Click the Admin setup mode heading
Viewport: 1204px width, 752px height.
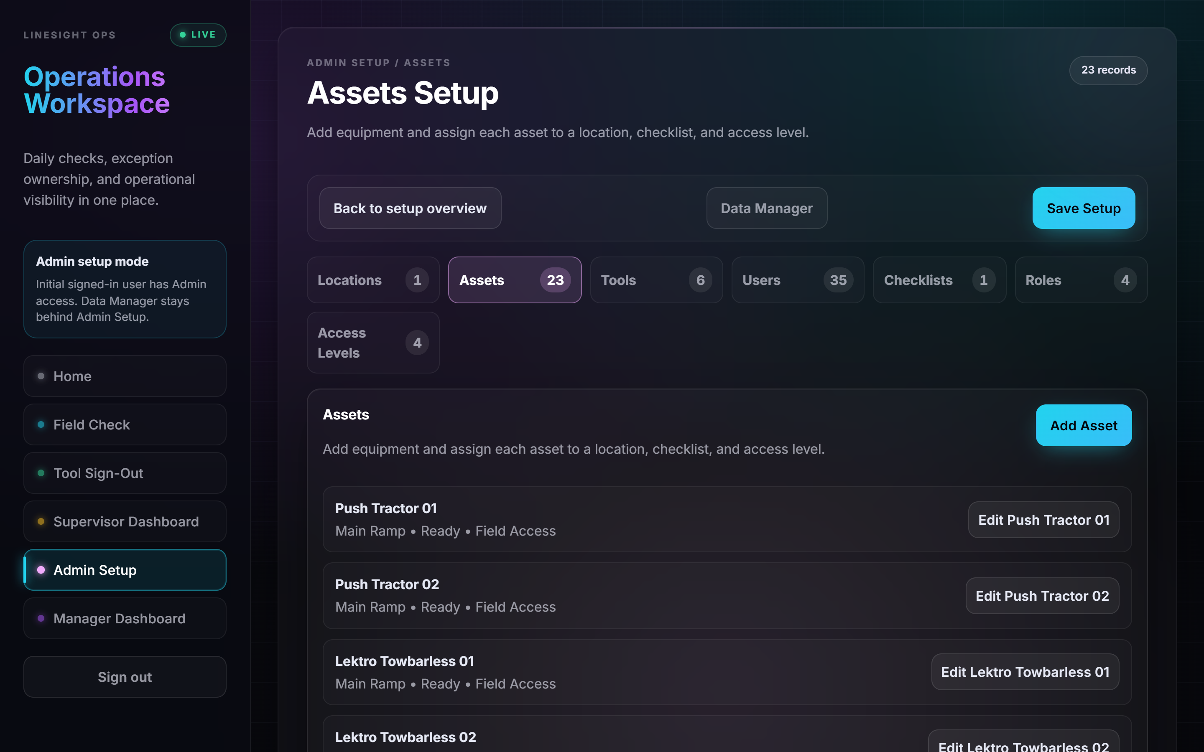(x=92, y=261)
